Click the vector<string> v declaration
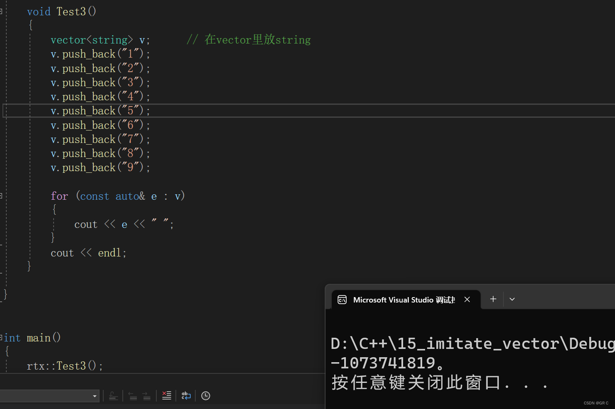 100,40
